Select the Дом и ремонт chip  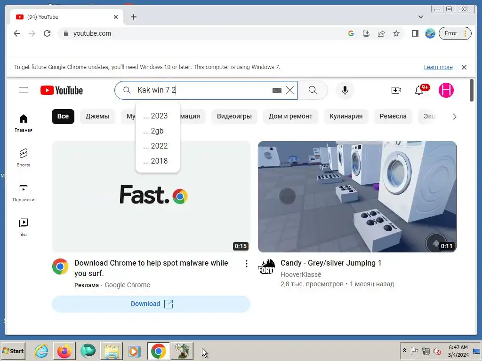point(290,117)
